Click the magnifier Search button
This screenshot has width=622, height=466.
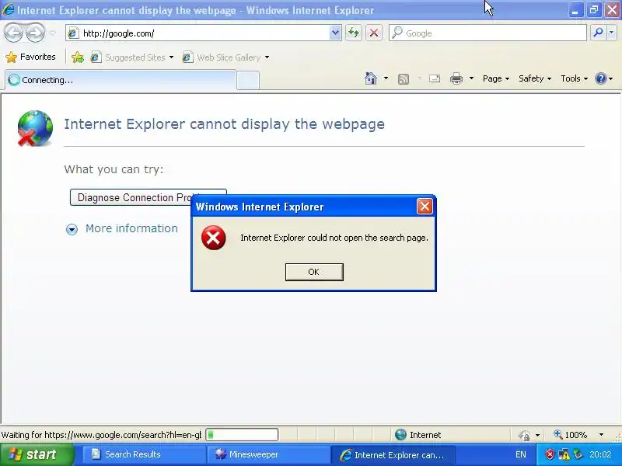598,33
